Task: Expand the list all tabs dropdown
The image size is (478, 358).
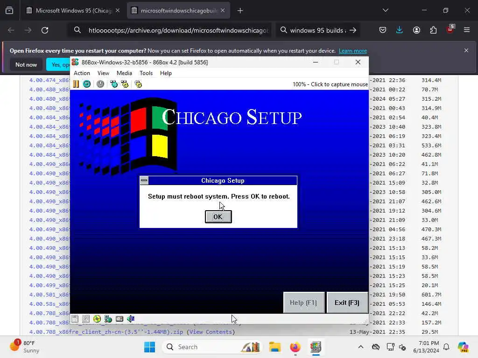Action: tap(385, 10)
